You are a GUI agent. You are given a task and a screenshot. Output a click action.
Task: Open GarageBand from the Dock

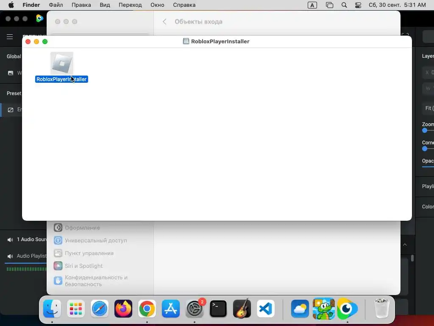point(242,309)
